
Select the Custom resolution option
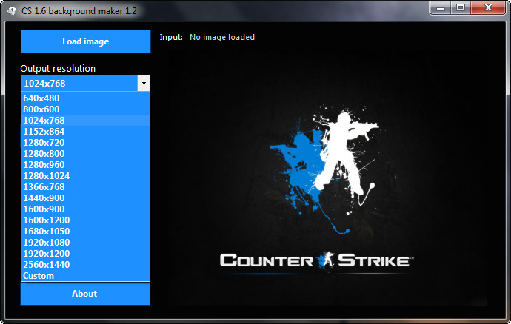click(x=85, y=275)
